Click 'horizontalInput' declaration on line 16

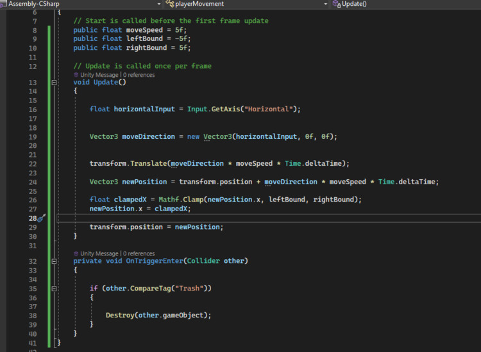144,109
